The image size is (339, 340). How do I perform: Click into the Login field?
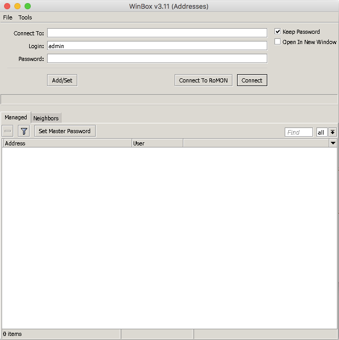tap(157, 46)
